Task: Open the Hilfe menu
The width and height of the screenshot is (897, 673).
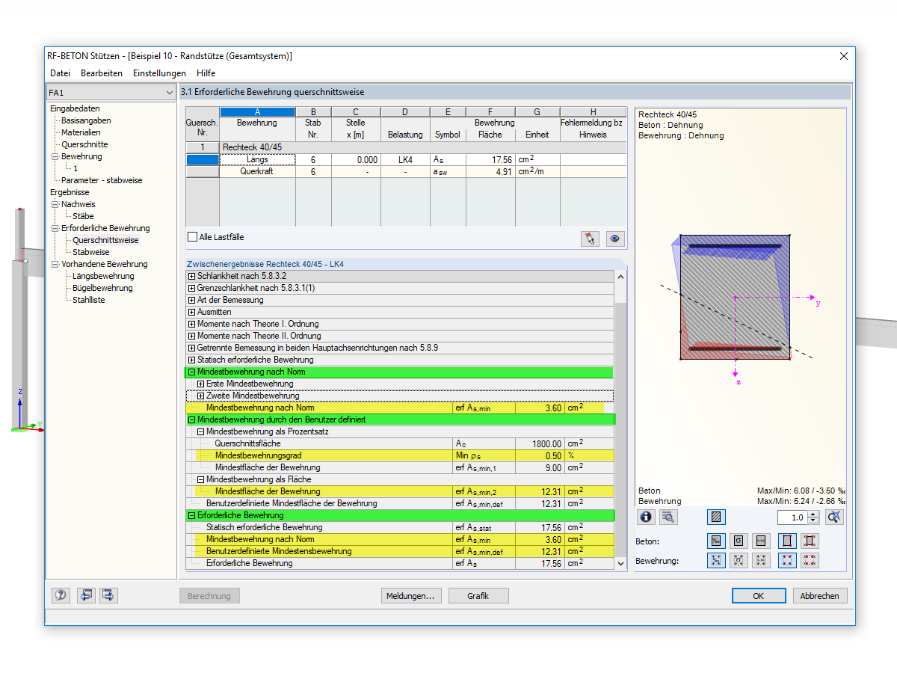Action: [206, 73]
